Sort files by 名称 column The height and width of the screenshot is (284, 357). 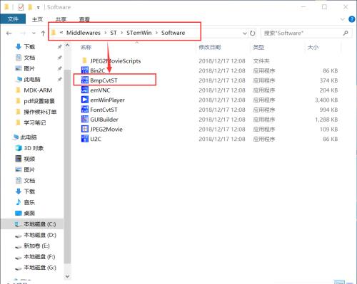point(86,47)
